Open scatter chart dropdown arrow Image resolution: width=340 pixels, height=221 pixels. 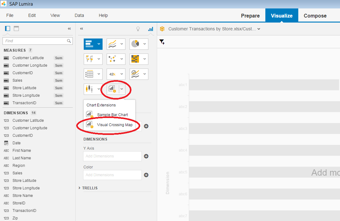pyautogui.click(x=122, y=59)
